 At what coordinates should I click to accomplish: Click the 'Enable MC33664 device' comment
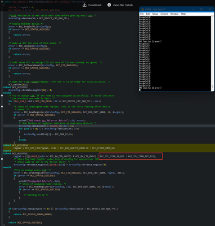[x=26, y=24]
